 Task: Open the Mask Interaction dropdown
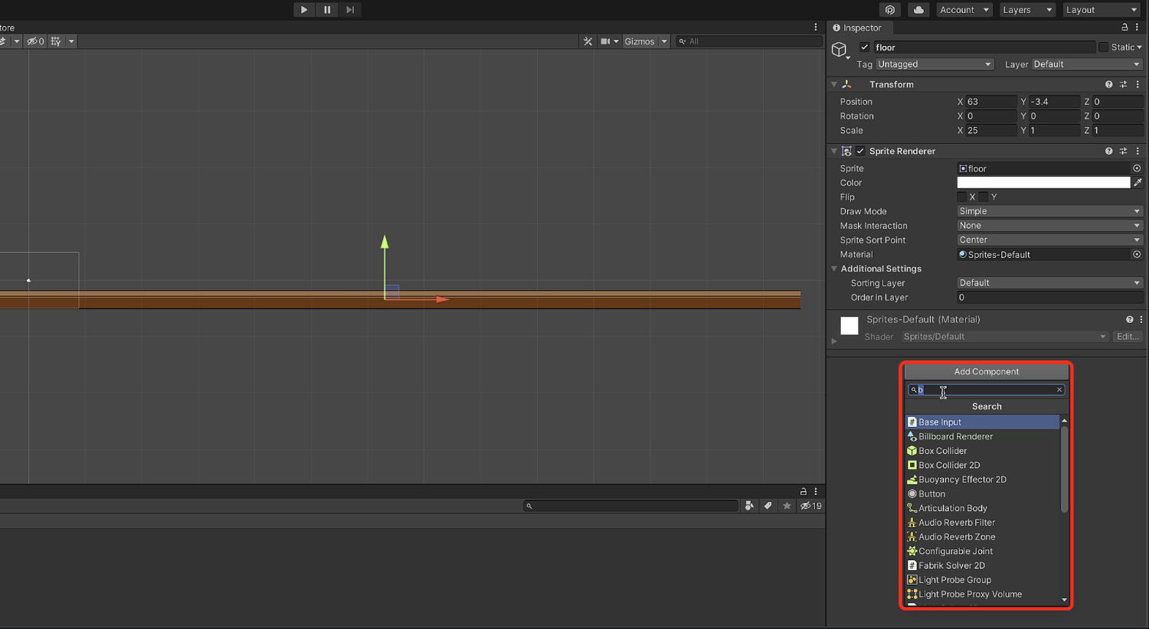1050,226
